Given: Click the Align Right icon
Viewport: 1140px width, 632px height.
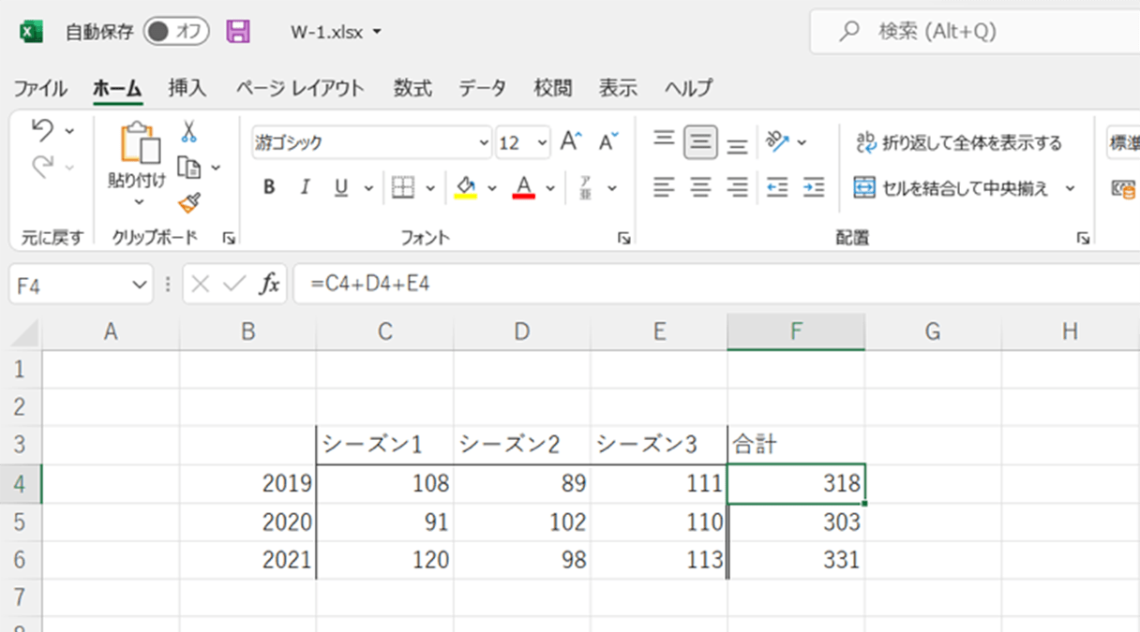Looking at the screenshot, I should pos(738,187).
